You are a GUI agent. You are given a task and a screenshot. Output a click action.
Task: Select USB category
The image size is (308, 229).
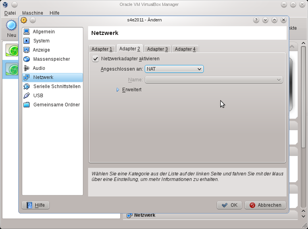point(53,95)
